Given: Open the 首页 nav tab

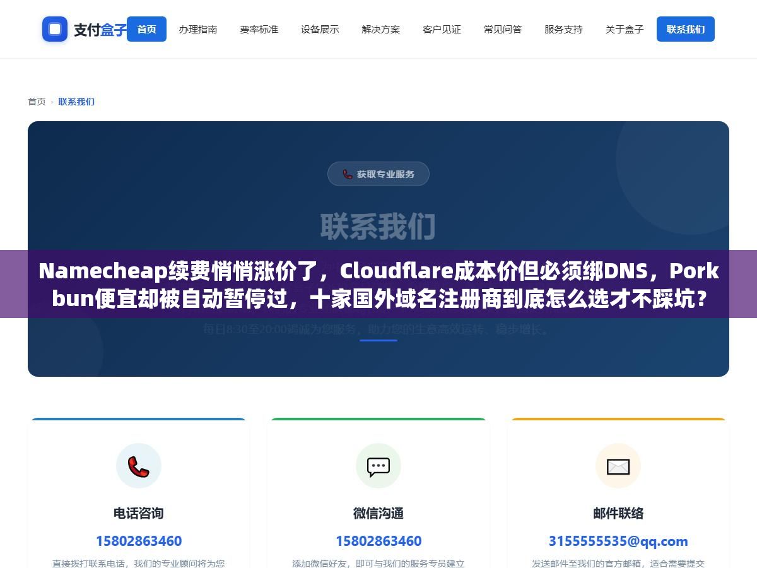Looking at the screenshot, I should tap(146, 29).
